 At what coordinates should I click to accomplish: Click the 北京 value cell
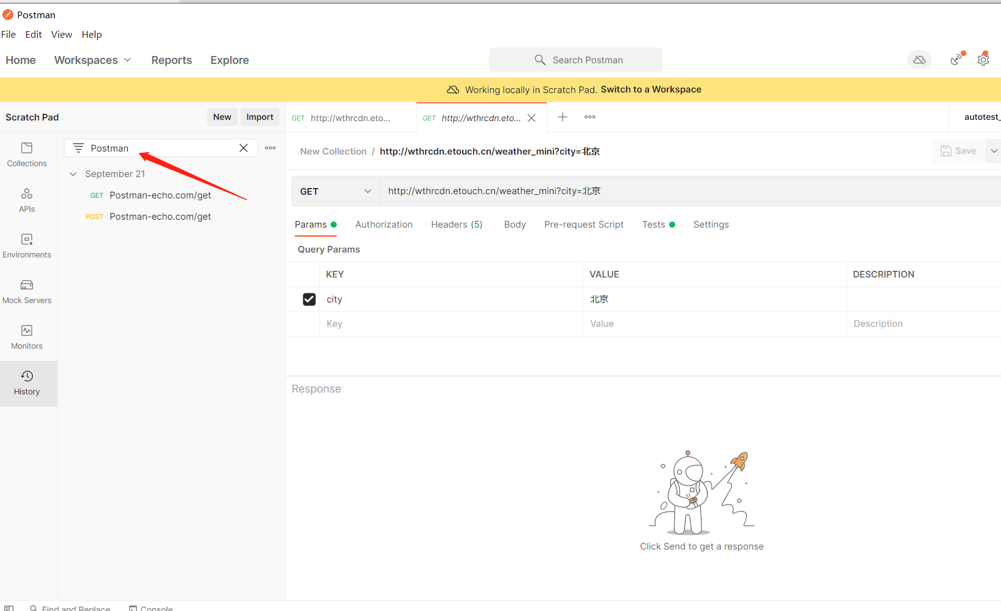point(714,299)
